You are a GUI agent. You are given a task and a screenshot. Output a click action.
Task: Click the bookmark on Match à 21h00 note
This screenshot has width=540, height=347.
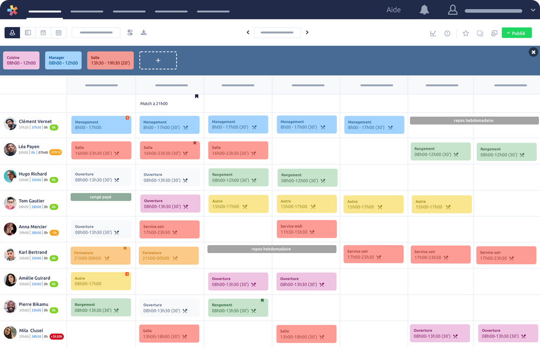tap(197, 97)
